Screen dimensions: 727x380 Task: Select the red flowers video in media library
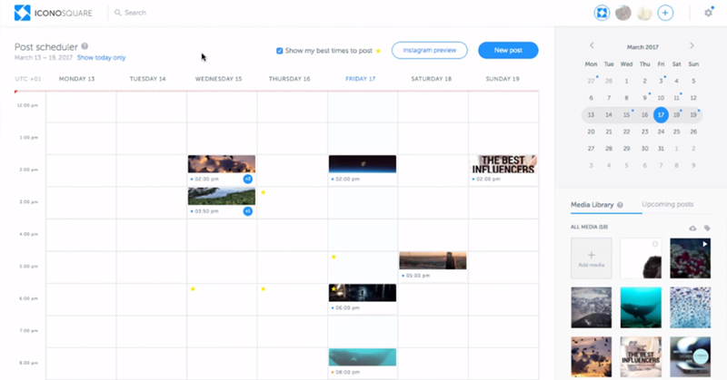691,258
